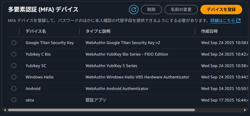Image resolution: width=250 pixels, height=116 pixels.
Task: Click the タイプと説明 column header
Action: click(98, 31)
